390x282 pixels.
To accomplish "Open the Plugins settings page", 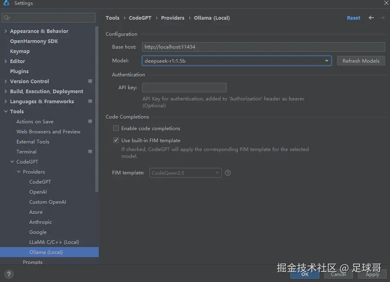I will coord(19,72).
